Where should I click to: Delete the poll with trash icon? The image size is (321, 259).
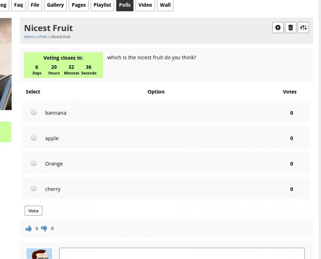[291, 28]
